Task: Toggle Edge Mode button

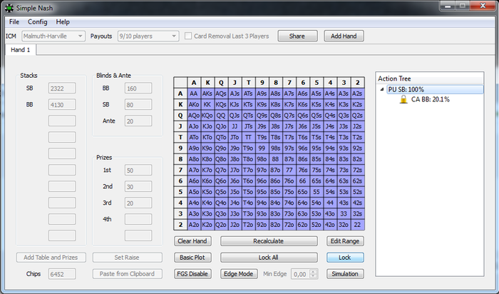Action: 239,274
